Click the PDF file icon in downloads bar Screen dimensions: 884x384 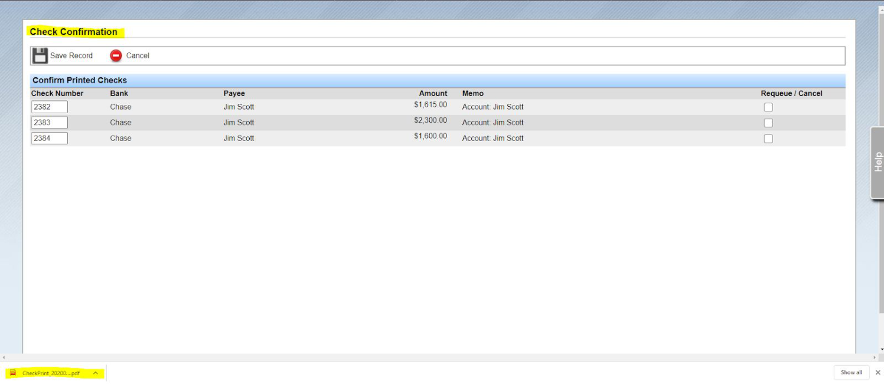13,373
